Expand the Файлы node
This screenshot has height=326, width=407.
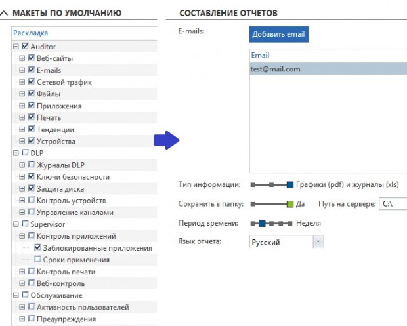pos(22,94)
